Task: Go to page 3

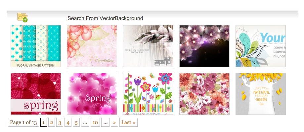Action: pyautogui.click(x=60, y=122)
